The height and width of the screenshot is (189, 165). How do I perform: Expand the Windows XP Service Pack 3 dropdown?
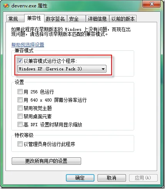coord(62,69)
